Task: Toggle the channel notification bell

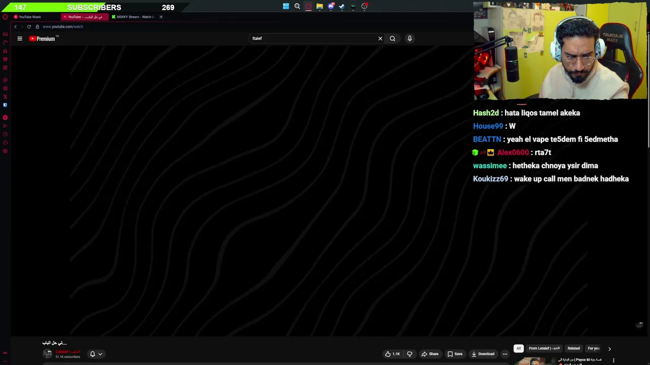Action: tap(92, 354)
